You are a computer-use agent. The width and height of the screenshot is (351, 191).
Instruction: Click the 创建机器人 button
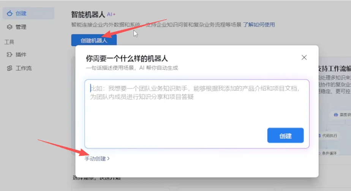click(94, 40)
